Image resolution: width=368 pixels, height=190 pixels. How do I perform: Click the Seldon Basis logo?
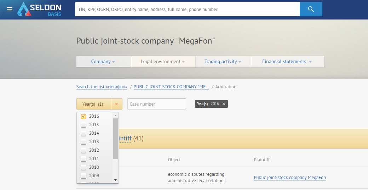pyautogui.click(x=39, y=10)
